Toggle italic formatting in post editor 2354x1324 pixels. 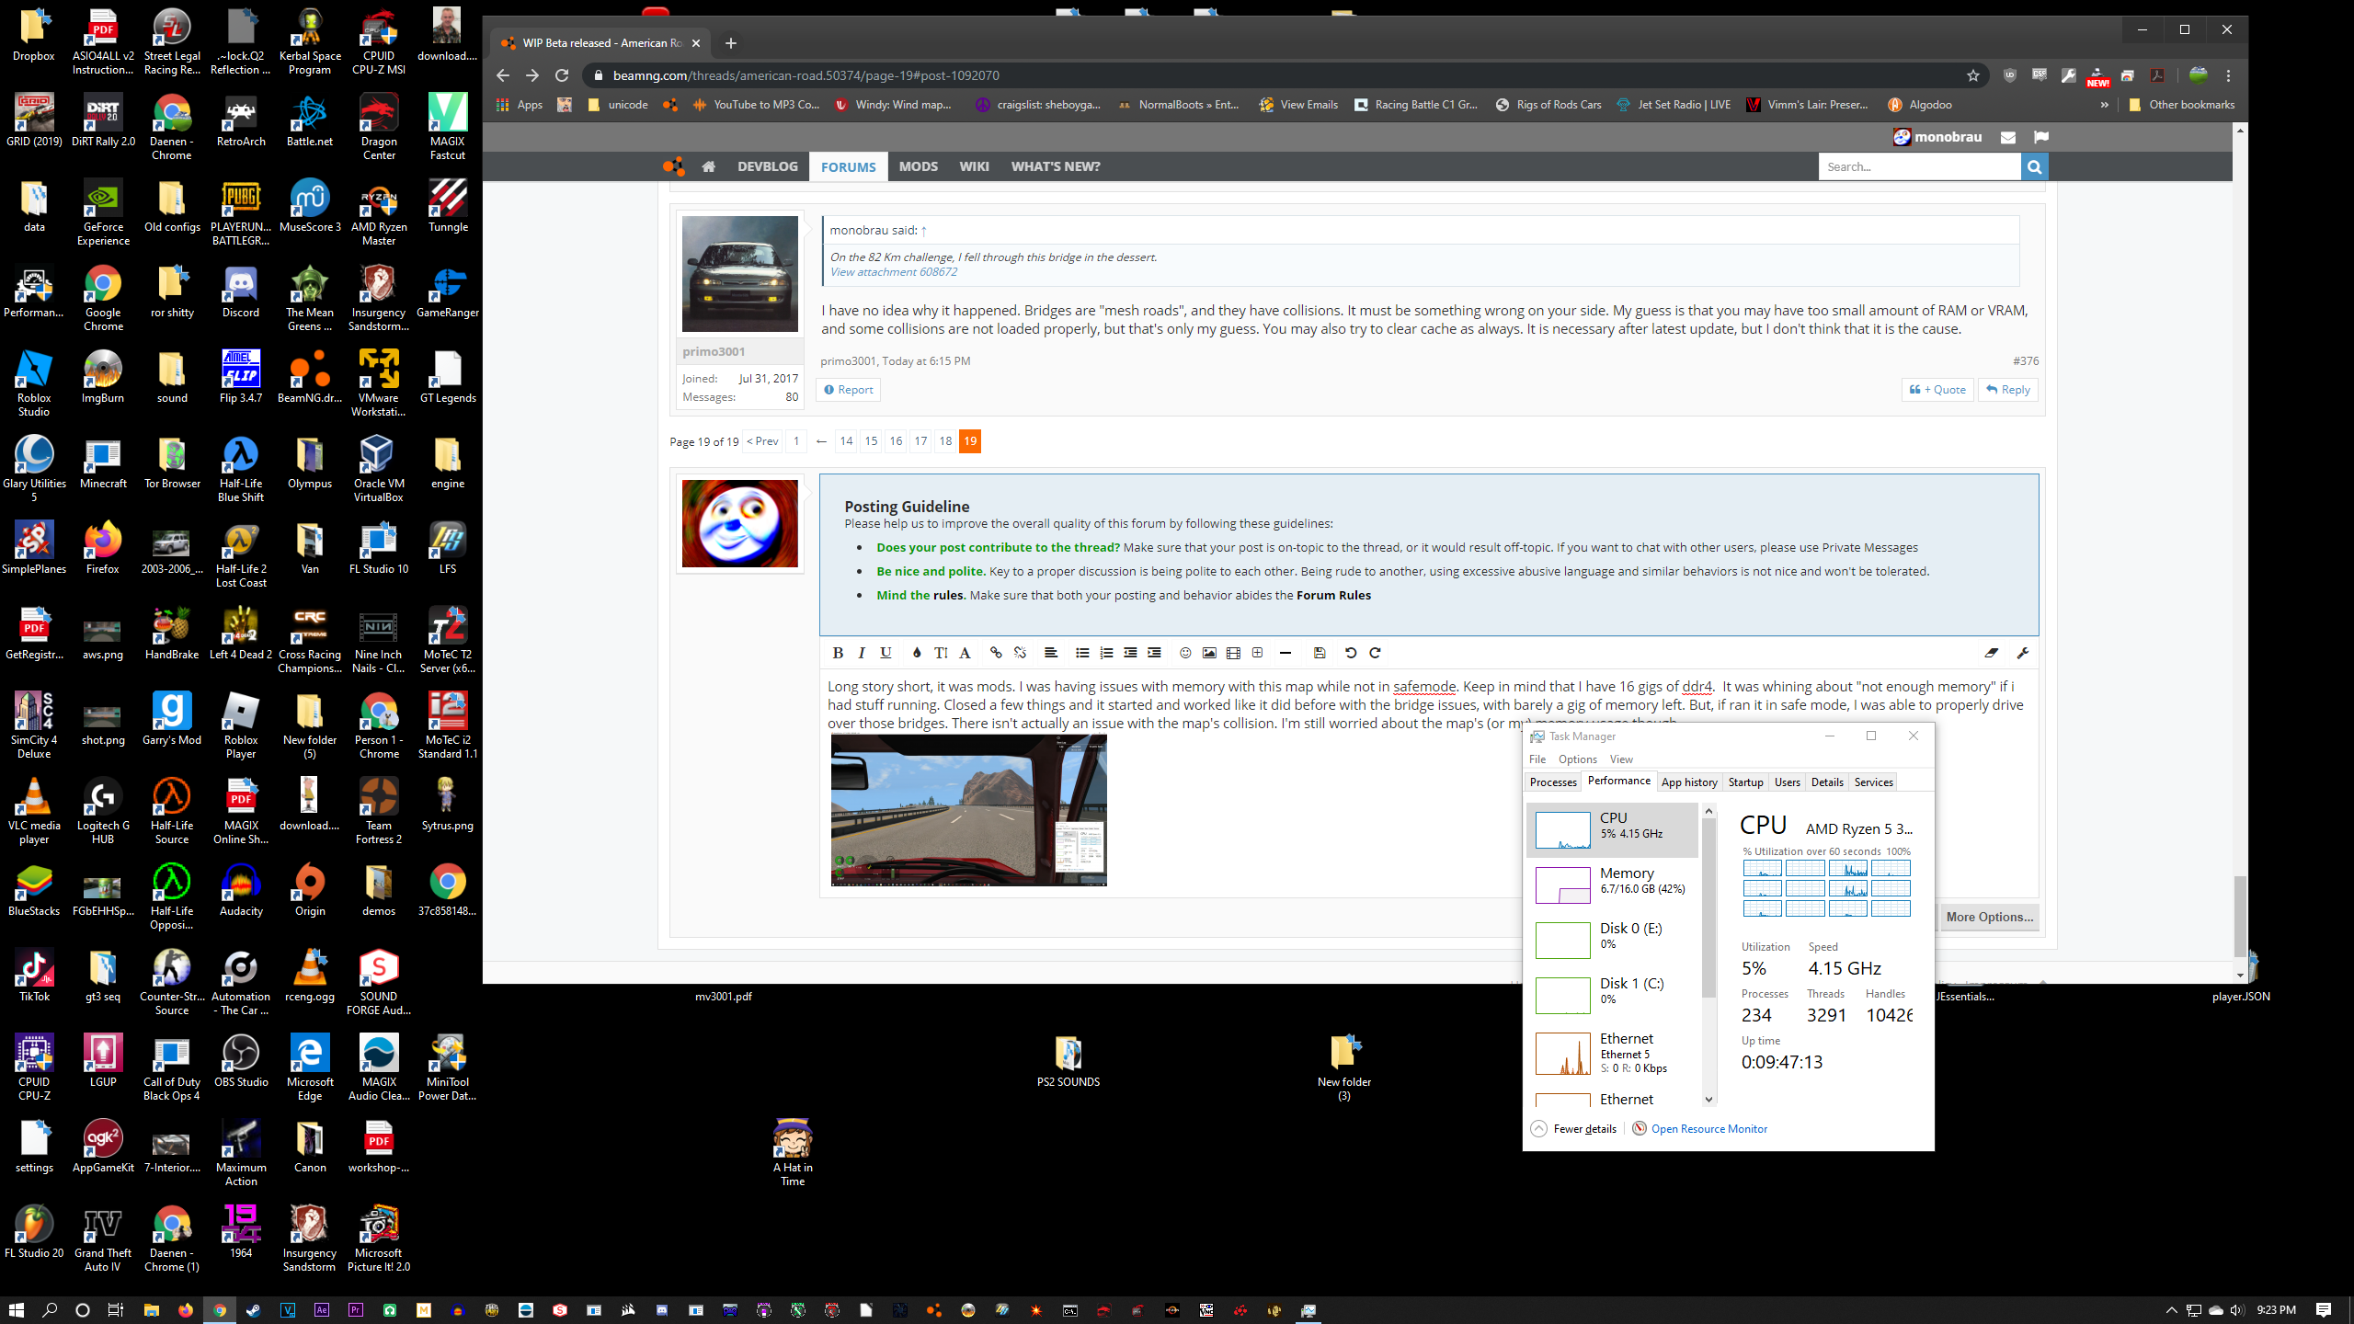tap(862, 653)
